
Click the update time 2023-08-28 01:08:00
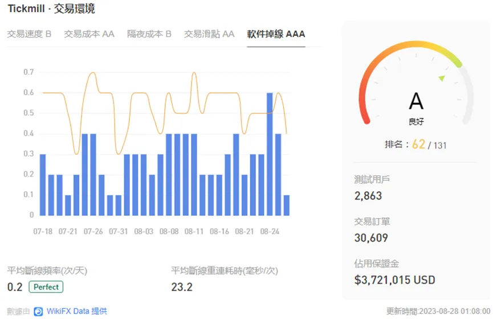coord(455,311)
